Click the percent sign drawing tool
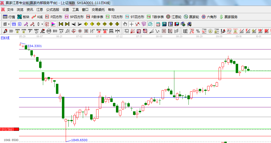 point(198,31)
